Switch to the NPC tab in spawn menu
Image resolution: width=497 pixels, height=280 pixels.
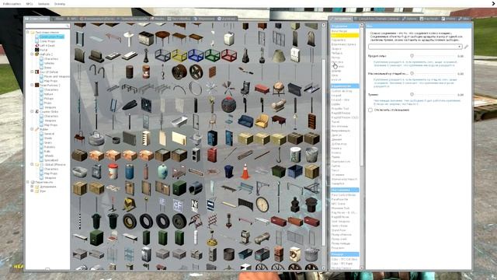click(72, 19)
